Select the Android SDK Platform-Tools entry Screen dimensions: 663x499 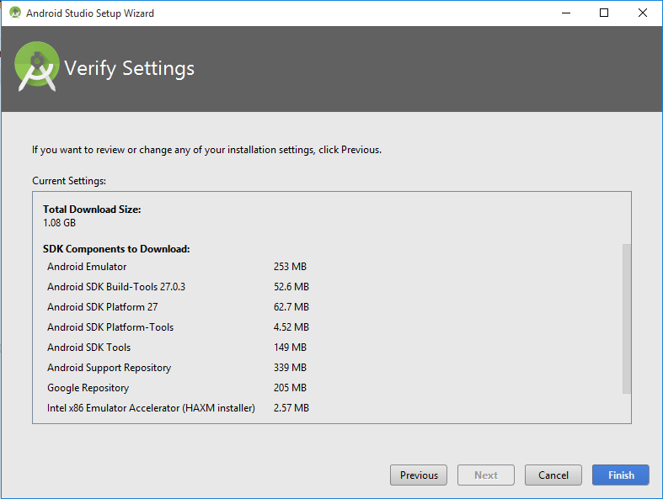[x=110, y=327]
